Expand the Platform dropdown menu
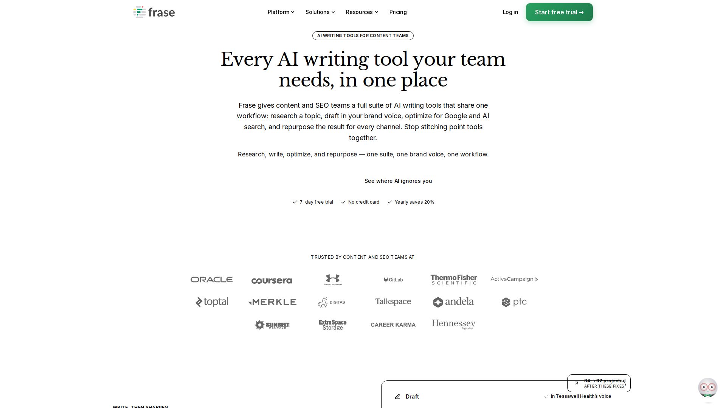726x408 pixels. point(281,12)
